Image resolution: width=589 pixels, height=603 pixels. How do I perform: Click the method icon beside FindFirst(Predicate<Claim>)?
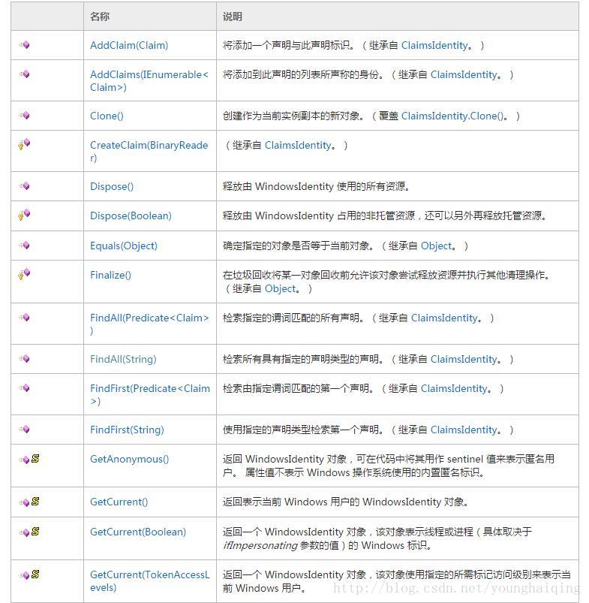pos(25,388)
